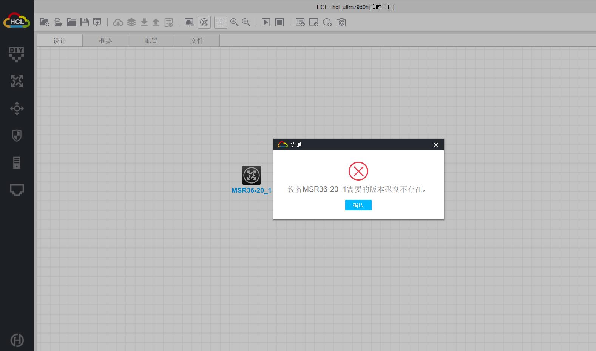Click the download arrow toolbar icon
Image resolution: width=596 pixels, height=351 pixels.
click(144, 23)
